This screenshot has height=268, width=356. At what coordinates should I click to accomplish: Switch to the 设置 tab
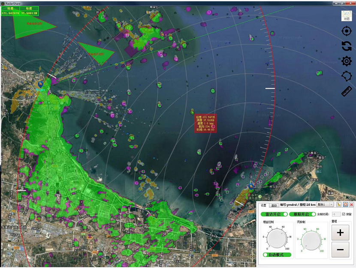pos(263,205)
